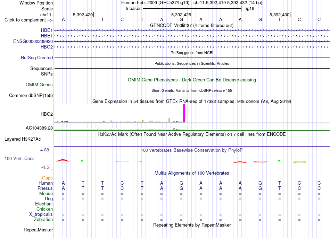
Task: Click 'Publications: Sequences in Scientific Articles' title
Action: (x=192, y=63)
